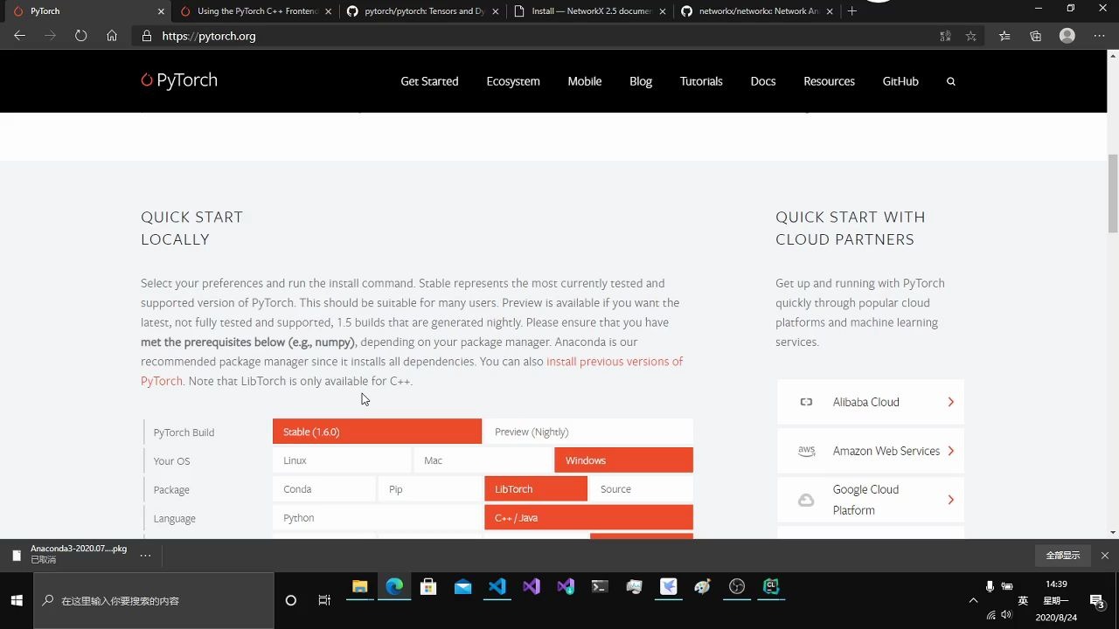Select Stable (1.6.0) PyTorch build
The width and height of the screenshot is (1119, 629).
(377, 432)
